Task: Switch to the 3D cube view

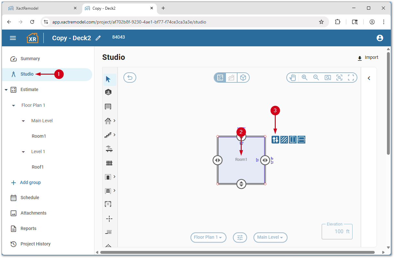Action: pyautogui.click(x=243, y=78)
